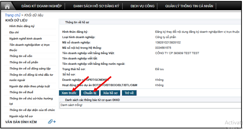This screenshot has height=129, width=243.
Task: Click the Trở về button
Action: click(129, 93)
